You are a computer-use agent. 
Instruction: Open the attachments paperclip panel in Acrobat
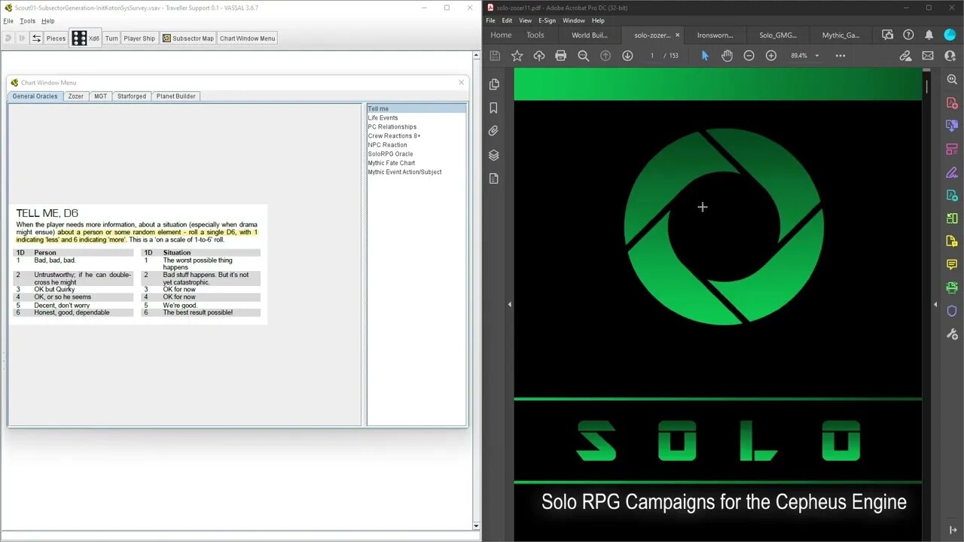click(x=494, y=131)
